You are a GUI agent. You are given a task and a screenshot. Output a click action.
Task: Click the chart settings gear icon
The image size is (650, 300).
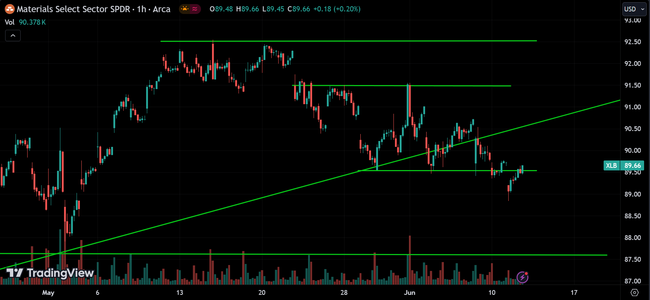635,292
